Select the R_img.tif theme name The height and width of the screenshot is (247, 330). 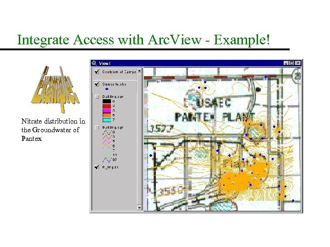110,167
